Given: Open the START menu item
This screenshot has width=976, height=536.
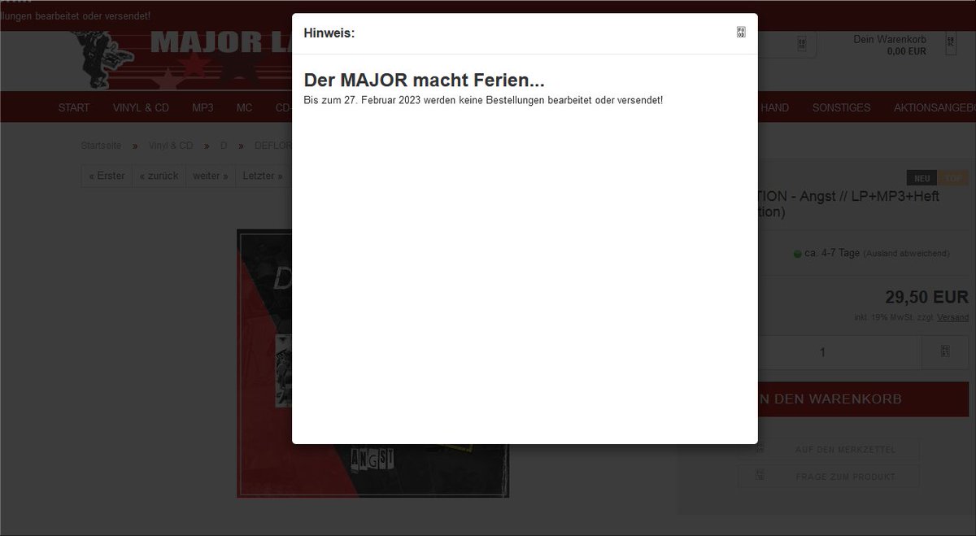Looking at the screenshot, I should tap(74, 107).
